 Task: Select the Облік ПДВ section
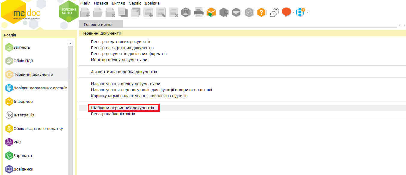36,61
